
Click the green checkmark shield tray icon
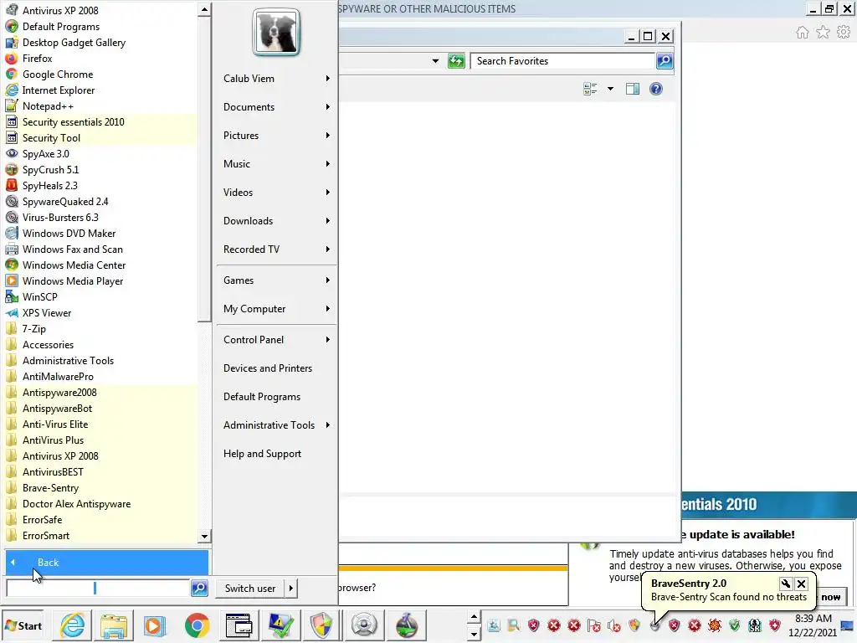(x=735, y=625)
